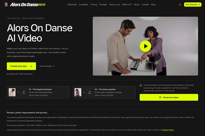Open the Contact page
Viewport: 205px width, 136px height.
click(x=145, y=4)
